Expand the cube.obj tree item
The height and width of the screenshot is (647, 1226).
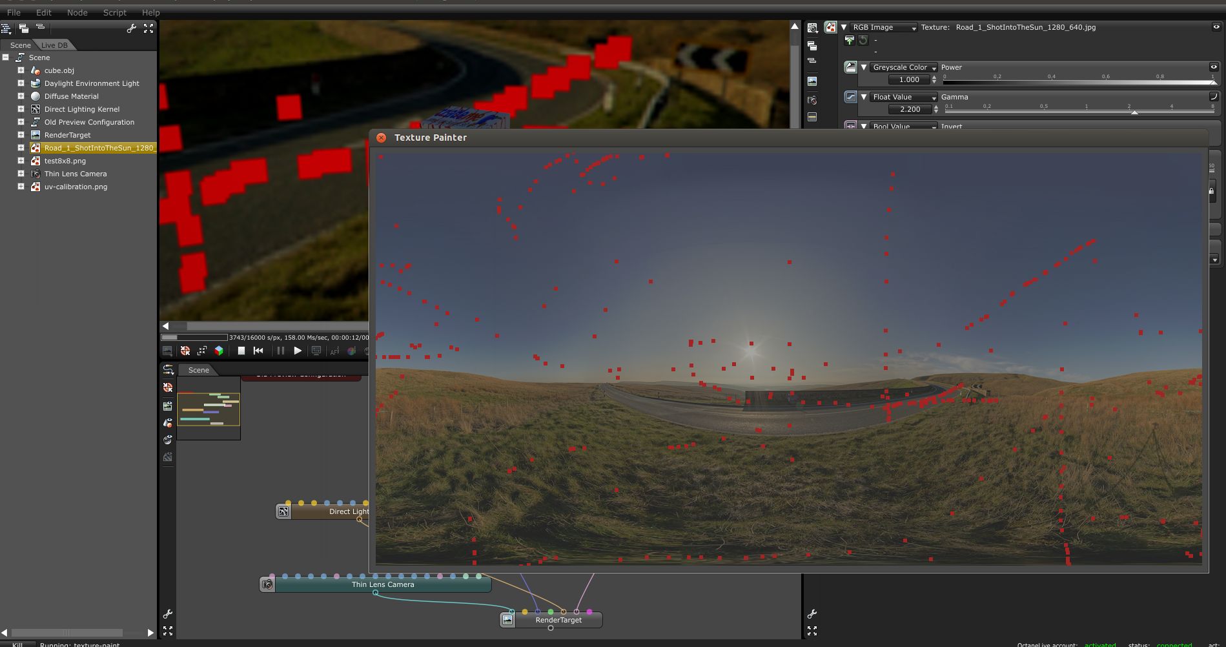[x=21, y=70]
